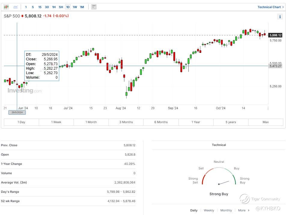
Task: Click the Volume label in the stats table
Action: [x=6, y=173]
